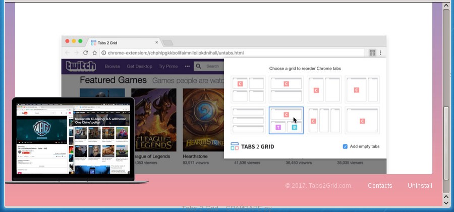Open the Twitch more options ellipsis
The height and width of the screenshot is (212, 454).
tap(187, 66)
